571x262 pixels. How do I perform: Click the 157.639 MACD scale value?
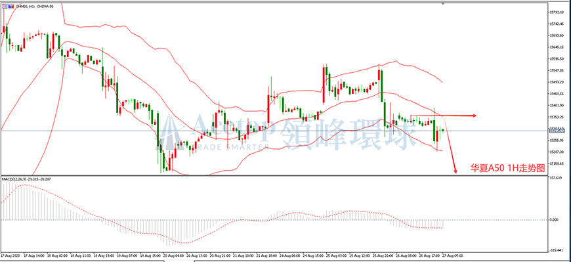555,178
